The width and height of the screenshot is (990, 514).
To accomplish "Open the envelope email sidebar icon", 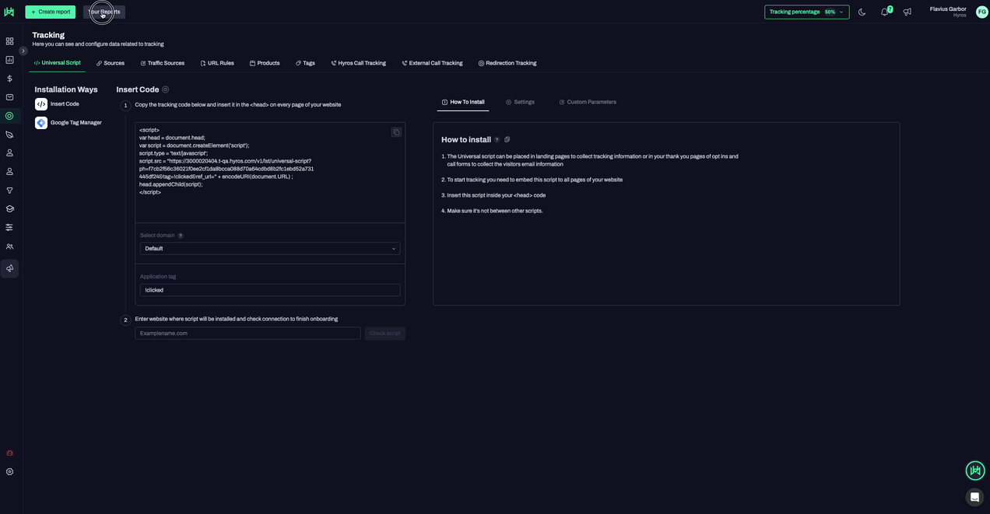I will (9, 97).
